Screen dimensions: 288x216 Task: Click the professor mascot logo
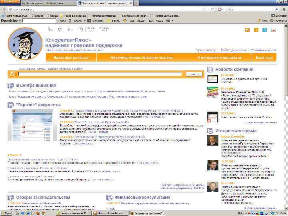(25, 44)
